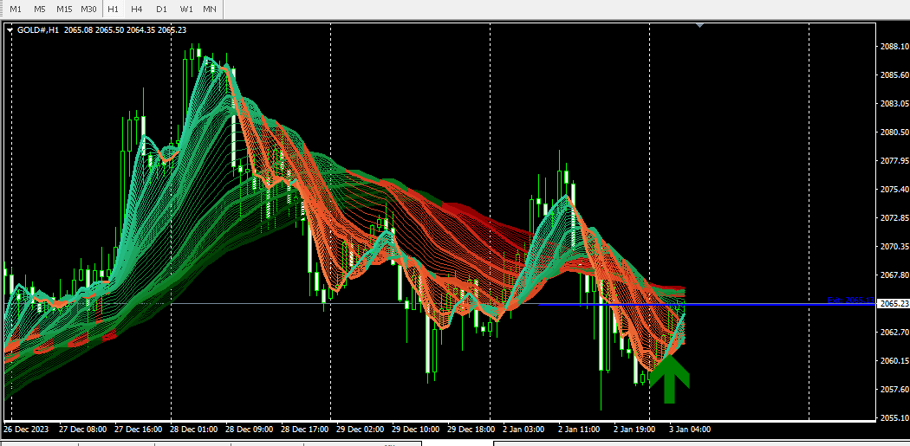
Task: Select the M5 timeframe button
Action: [x=40, y=9]
